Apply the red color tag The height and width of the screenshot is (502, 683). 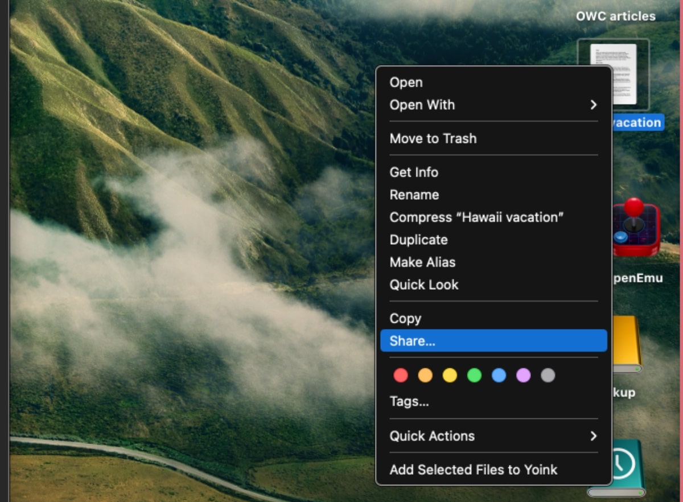pyautogui.click(x=401, y=376)
